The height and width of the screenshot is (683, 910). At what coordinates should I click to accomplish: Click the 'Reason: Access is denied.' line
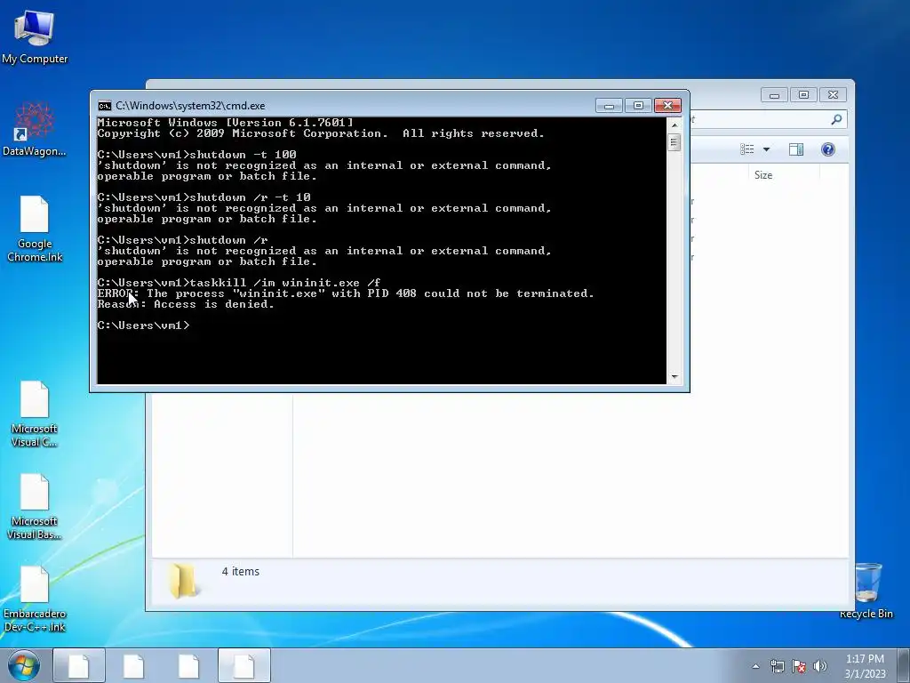pos(186,304)
